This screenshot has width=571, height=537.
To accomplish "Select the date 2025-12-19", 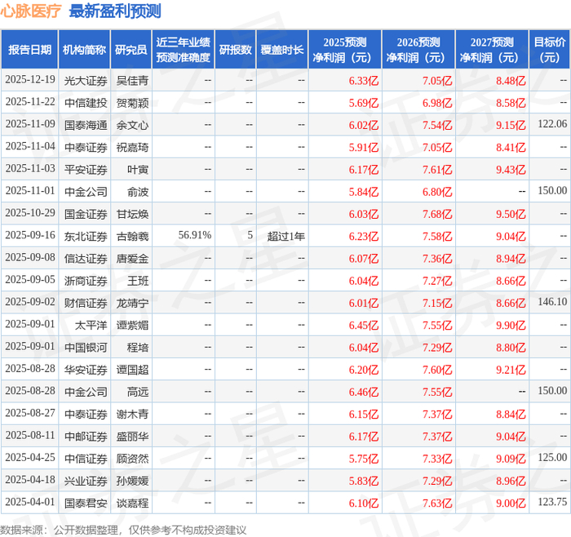I will [x=30, y=80].
